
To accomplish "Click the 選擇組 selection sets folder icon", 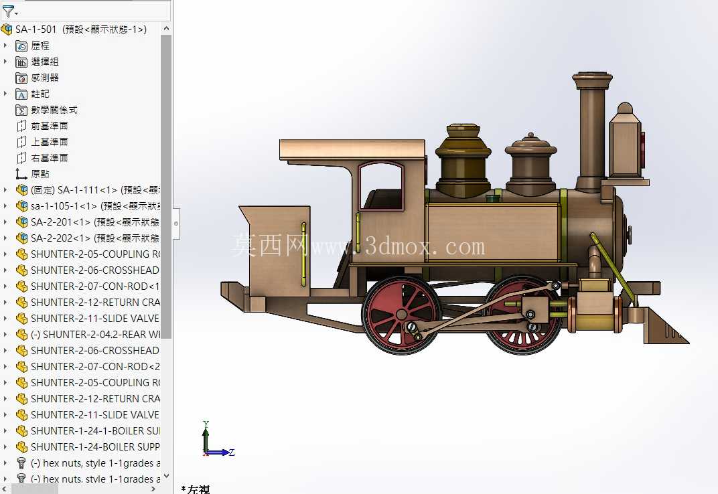I will click(x=21, y=62).
